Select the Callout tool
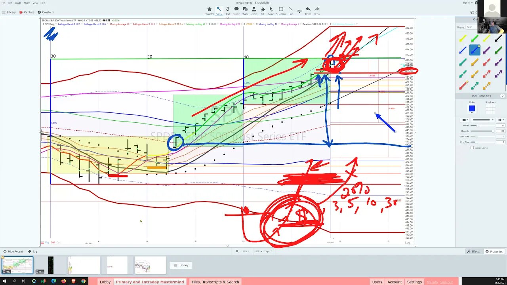Image resolution: width=507 pixels, height=285 pixels. [x=236, y=10]
